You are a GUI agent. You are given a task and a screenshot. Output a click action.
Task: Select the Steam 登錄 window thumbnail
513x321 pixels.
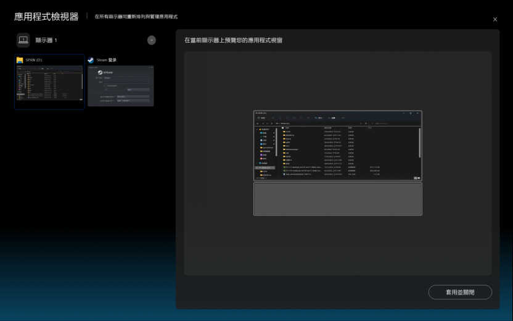[120, 86]
